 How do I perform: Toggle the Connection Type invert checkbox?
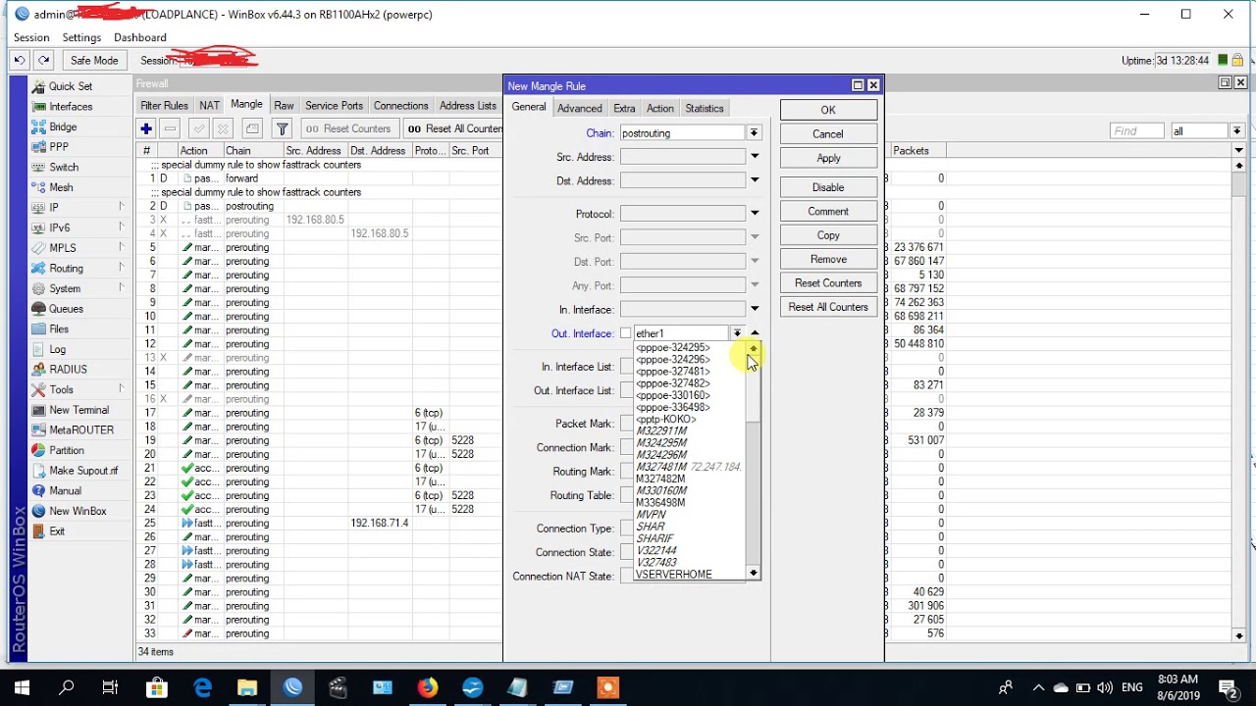pos(625,529)
